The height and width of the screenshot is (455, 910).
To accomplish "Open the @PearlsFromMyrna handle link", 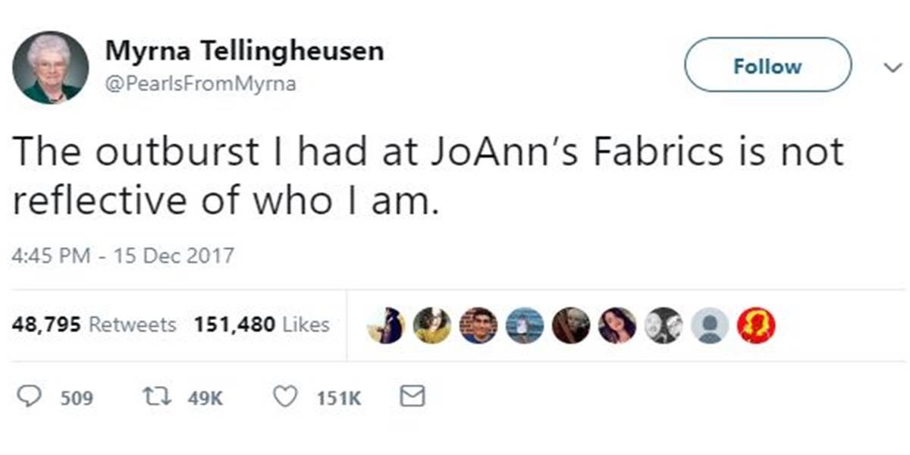I will point(200,84).
